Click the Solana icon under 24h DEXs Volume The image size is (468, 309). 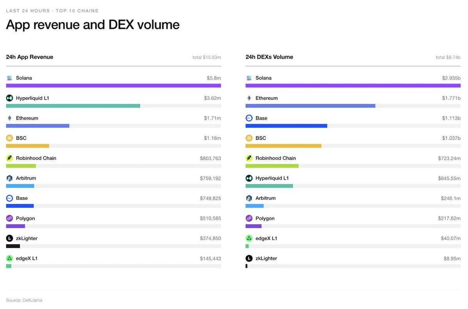[x=249, y=78]
